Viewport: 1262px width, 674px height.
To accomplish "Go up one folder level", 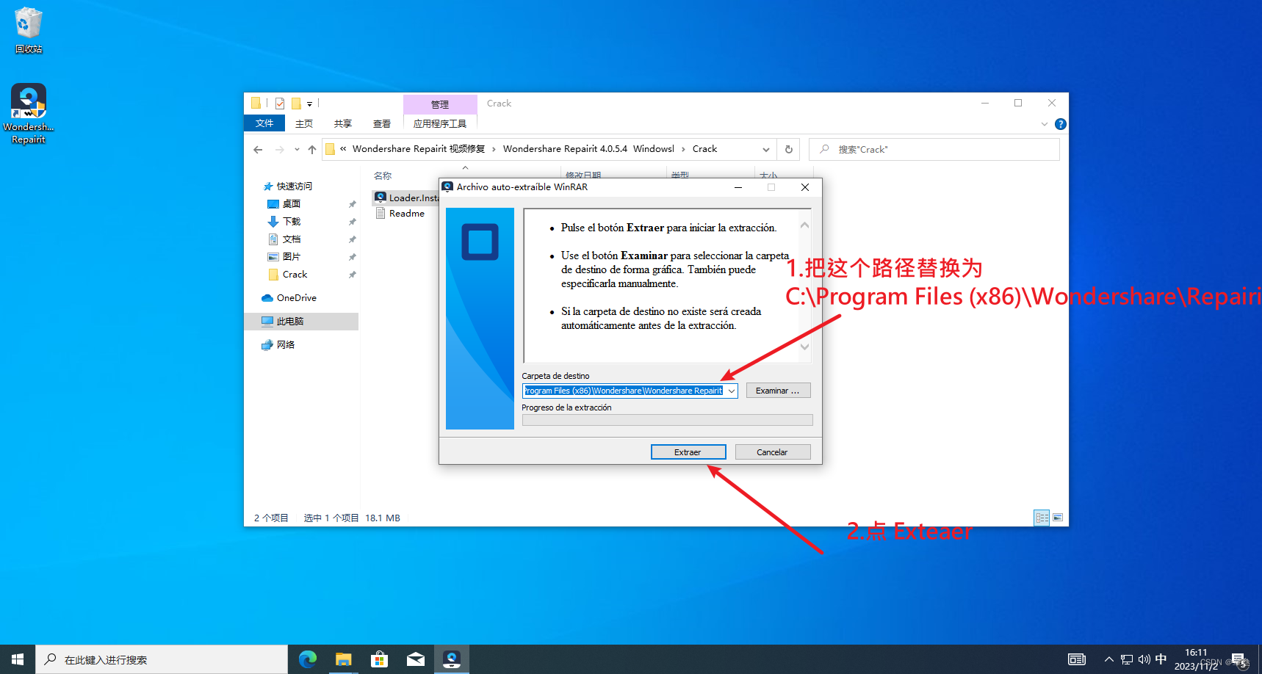I will click(312, 149).
